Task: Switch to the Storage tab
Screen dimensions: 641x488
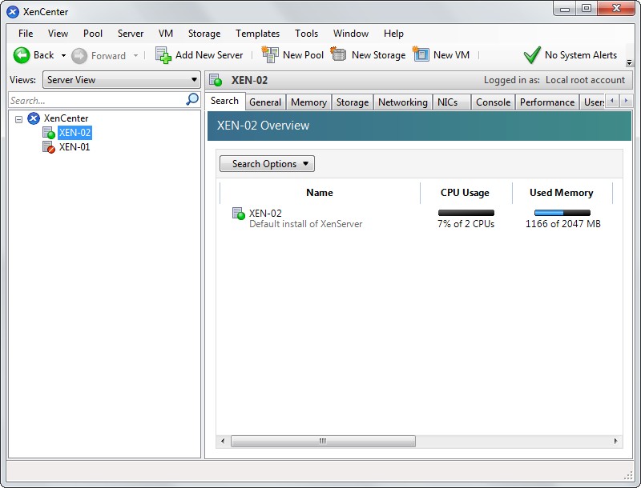Action: coord(353,102)
